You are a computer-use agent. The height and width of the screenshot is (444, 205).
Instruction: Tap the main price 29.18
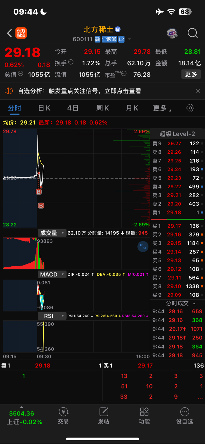[x=22, y=52]
